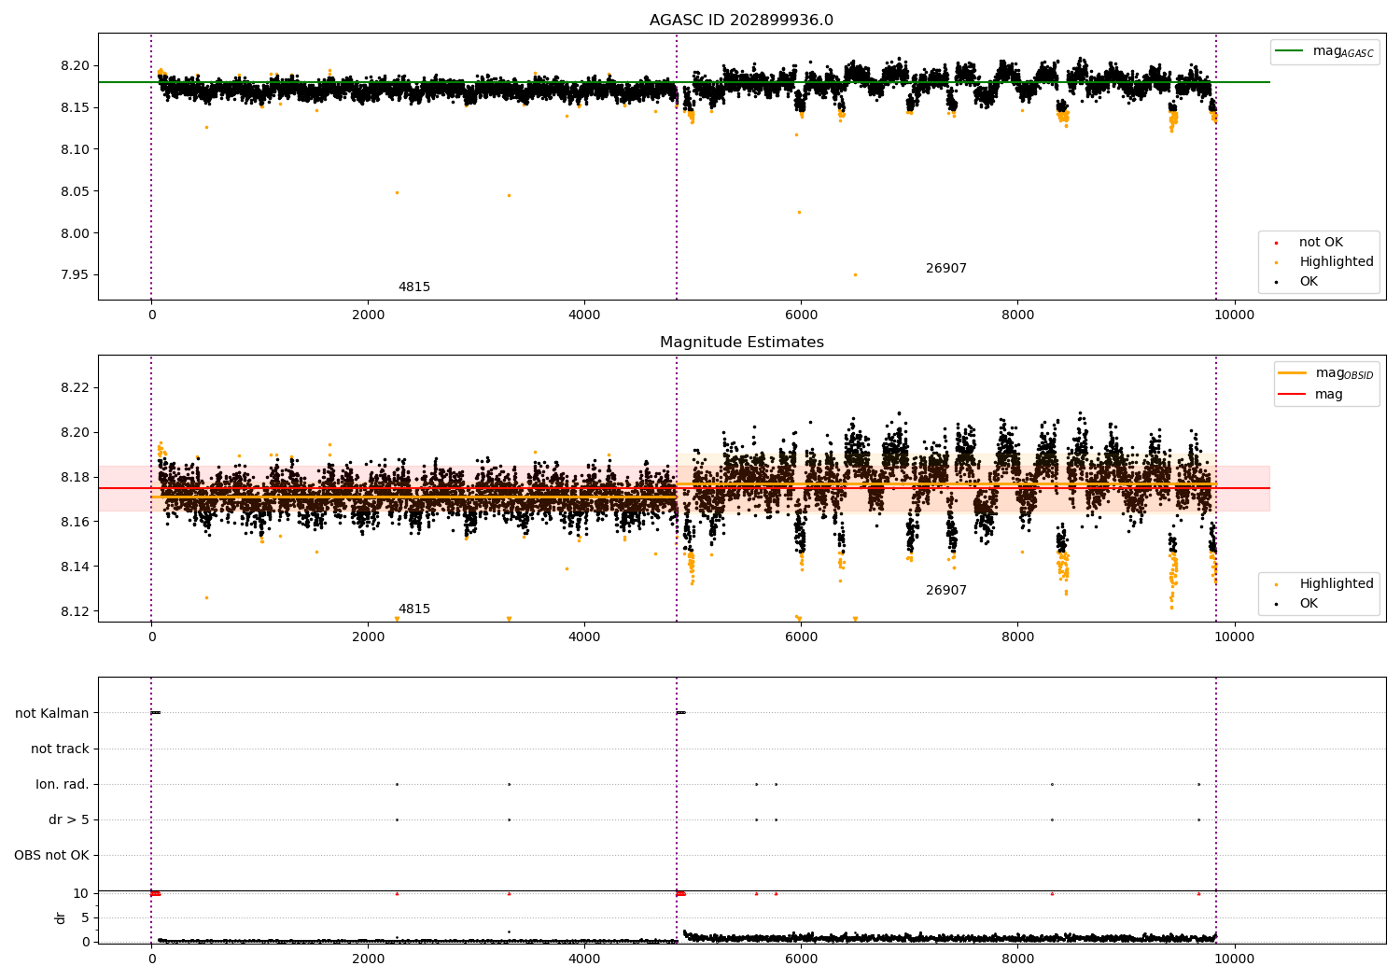Click the '8.05' y-axis tick label
This screenshot has height=980, width=1400.
click(x=75, y=191)
